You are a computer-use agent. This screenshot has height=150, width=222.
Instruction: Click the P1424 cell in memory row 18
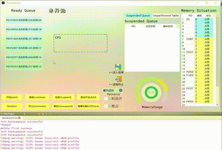[190, 75]
